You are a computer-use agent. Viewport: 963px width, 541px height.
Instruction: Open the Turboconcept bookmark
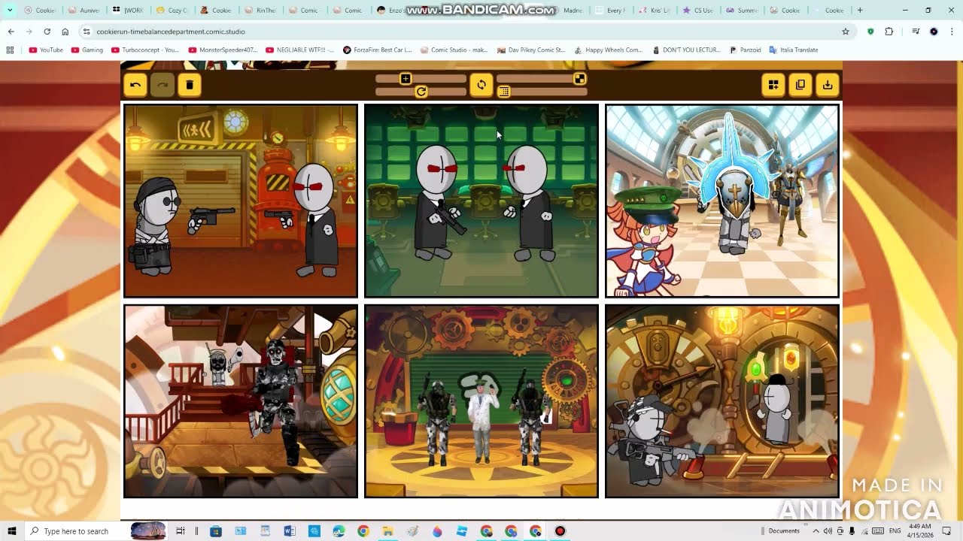(x=145, y=50)
